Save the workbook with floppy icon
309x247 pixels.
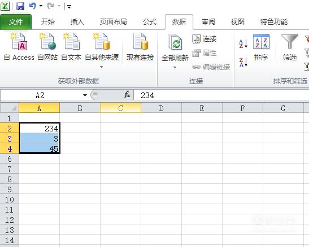20,6
